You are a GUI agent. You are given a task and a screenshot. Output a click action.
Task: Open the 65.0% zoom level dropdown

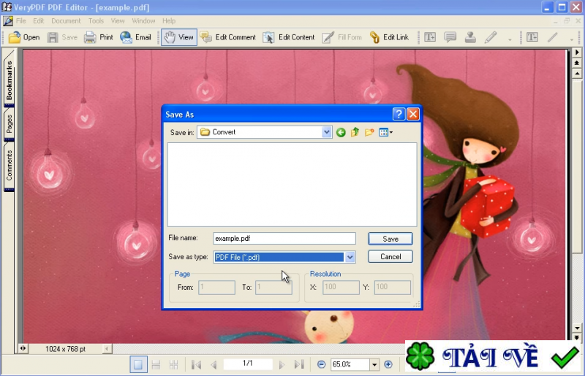pyautogui.click(x=374, y=364)
